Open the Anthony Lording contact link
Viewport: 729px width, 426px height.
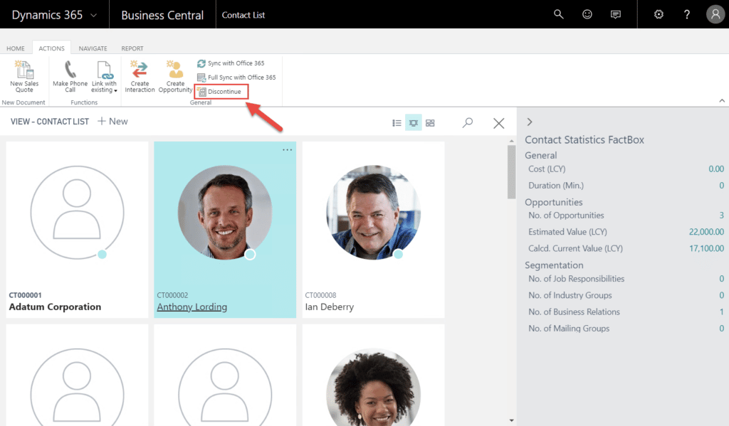tap(192, 307)
